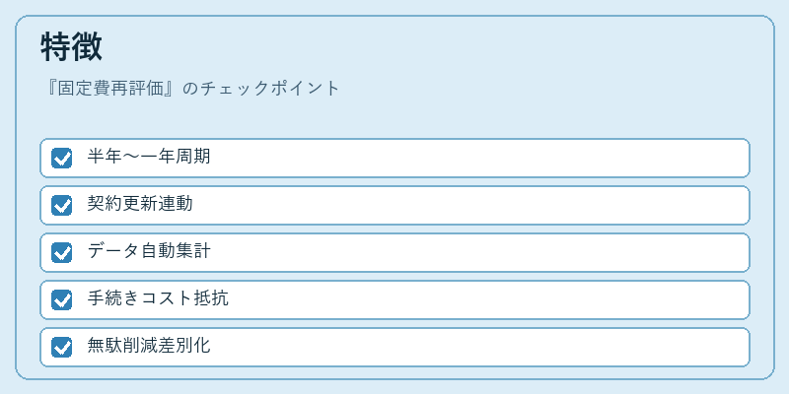Toggle the 無駄削減差別化 checkbox
The image size is (789, 394).
pyautogui.click(x=61, y=347)
